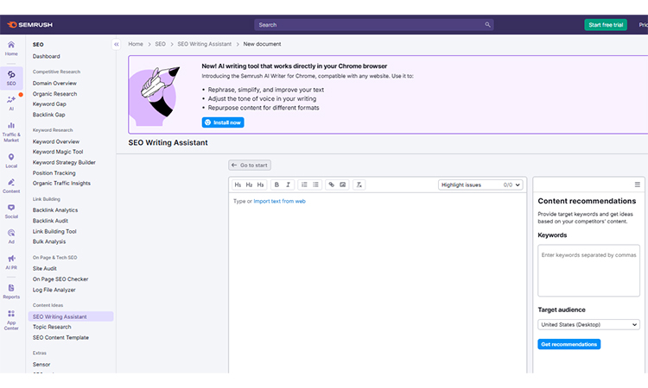Select SEO icon in left rail
This screenshot has width=648, height=388.
click(11, 78)
